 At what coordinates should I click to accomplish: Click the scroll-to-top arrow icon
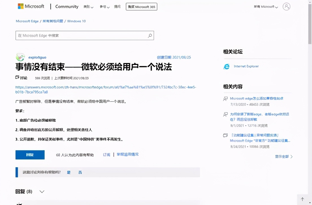coord(302,199)
